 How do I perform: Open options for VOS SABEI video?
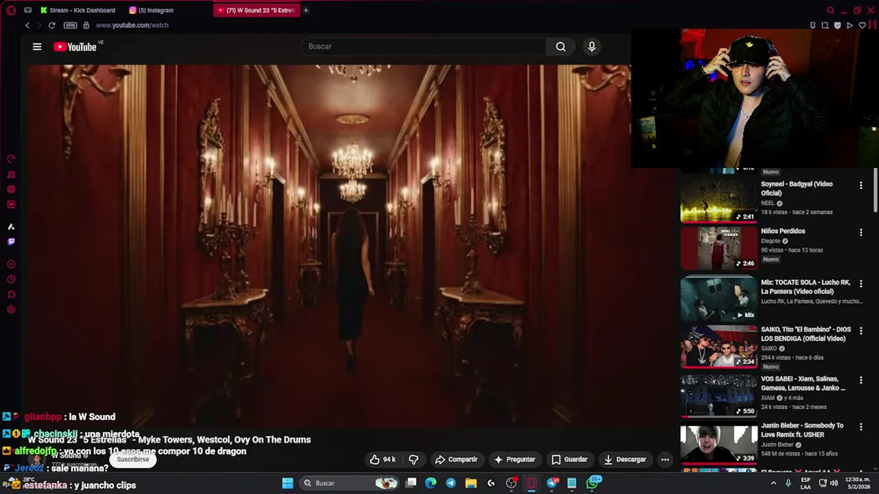pos(860,380)
